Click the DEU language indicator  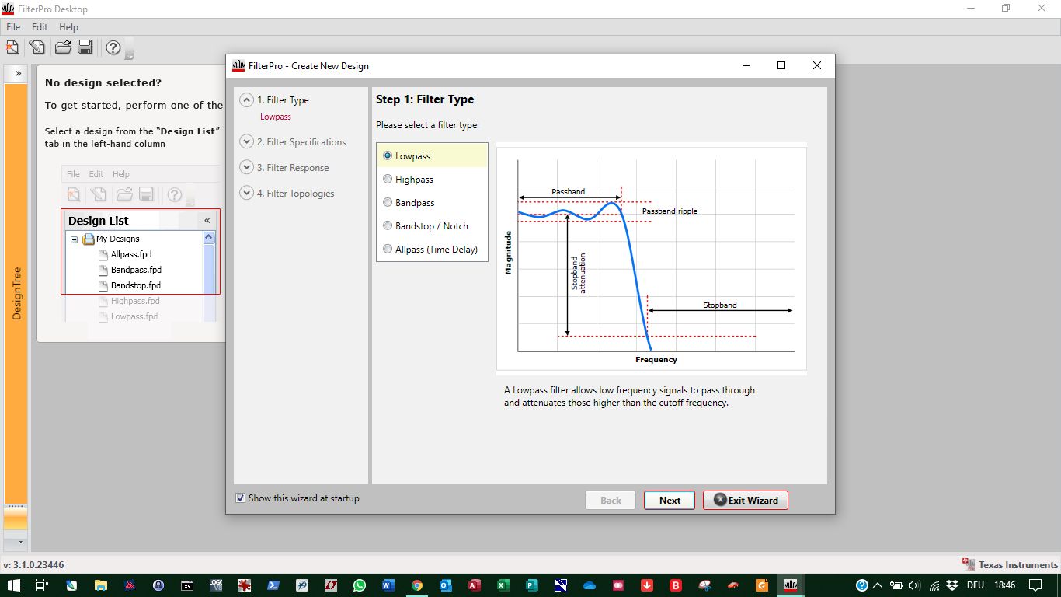point(975,585)
